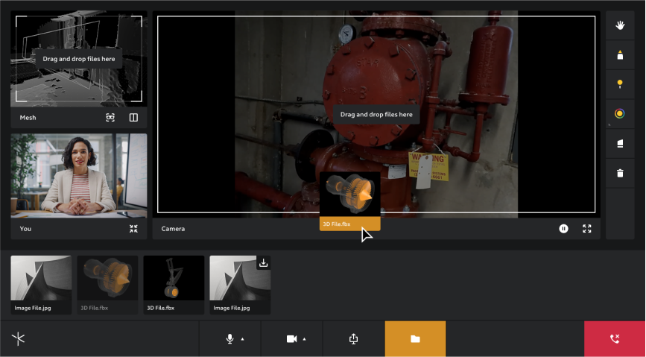The image size is (646, 357).
Task: Download the last Image File.jpg
Action: click(263, 262)
